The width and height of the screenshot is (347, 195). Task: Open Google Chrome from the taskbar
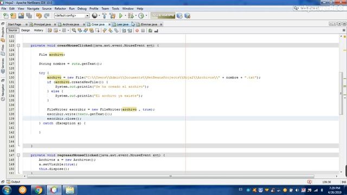pos(38,190)
